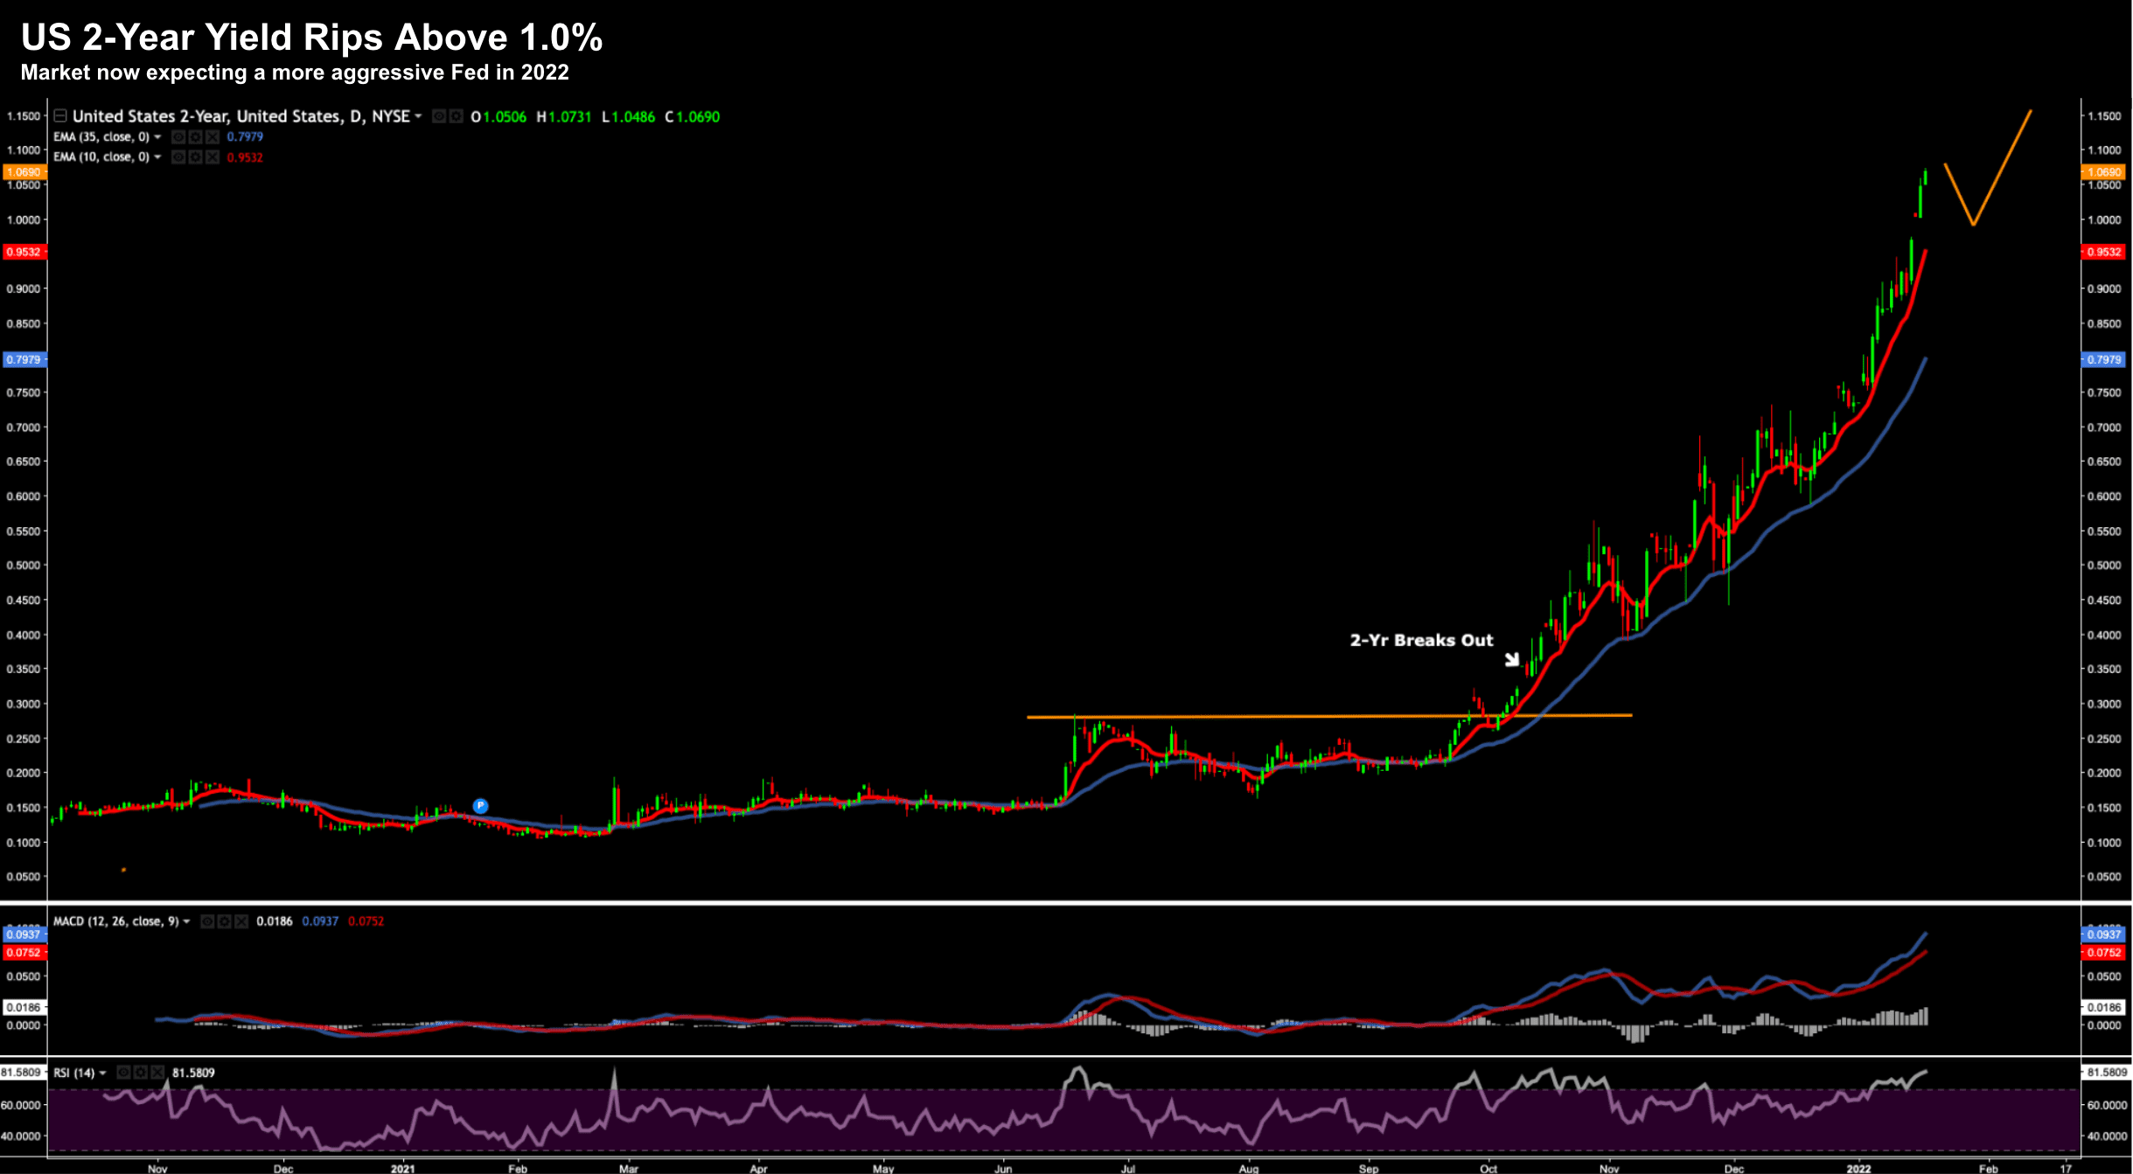
Task: Open the RSI (14) dropdown arrow
Action: pos(102,1073)
